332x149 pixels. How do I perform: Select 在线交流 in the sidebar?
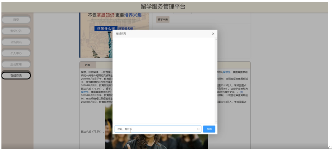tap(16, 76)
